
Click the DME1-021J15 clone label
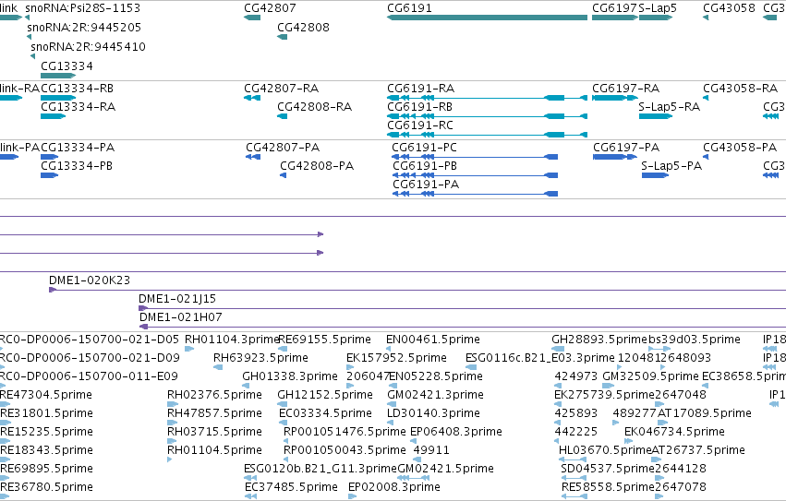177,299
